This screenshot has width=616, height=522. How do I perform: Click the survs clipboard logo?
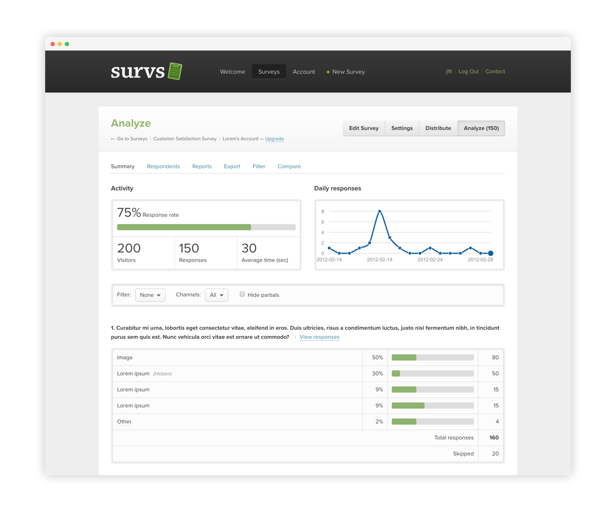pyautogui.click(x=174, y=71)
